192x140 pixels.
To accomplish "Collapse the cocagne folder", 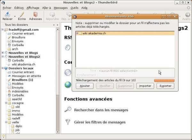I will tap(6, 103).
